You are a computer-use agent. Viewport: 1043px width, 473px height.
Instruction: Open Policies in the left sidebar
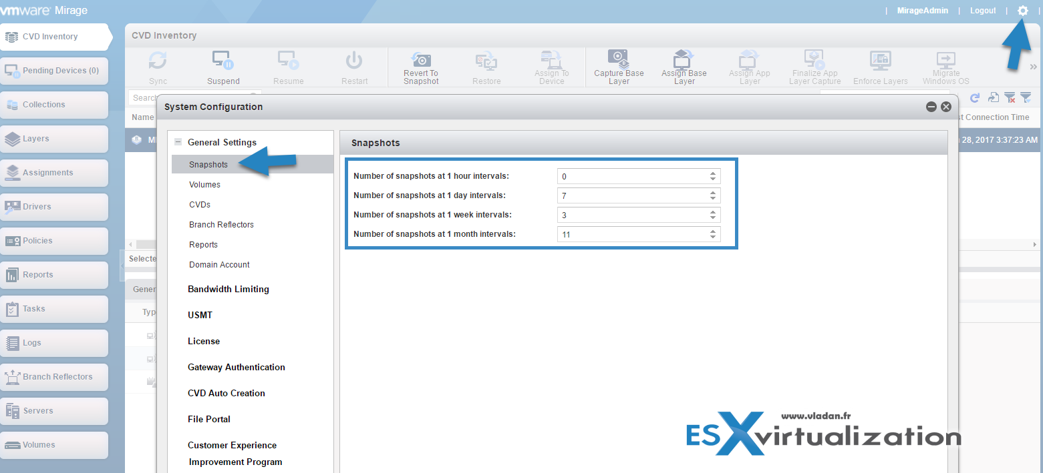54,241
